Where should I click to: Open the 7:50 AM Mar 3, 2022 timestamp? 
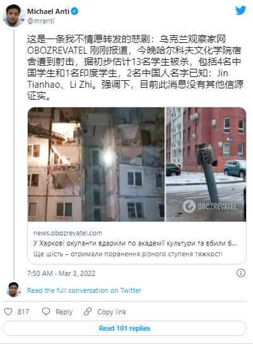(x=61, y=273)
